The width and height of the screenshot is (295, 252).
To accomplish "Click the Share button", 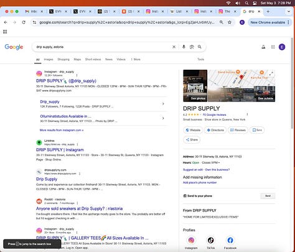I will (192, 139).
